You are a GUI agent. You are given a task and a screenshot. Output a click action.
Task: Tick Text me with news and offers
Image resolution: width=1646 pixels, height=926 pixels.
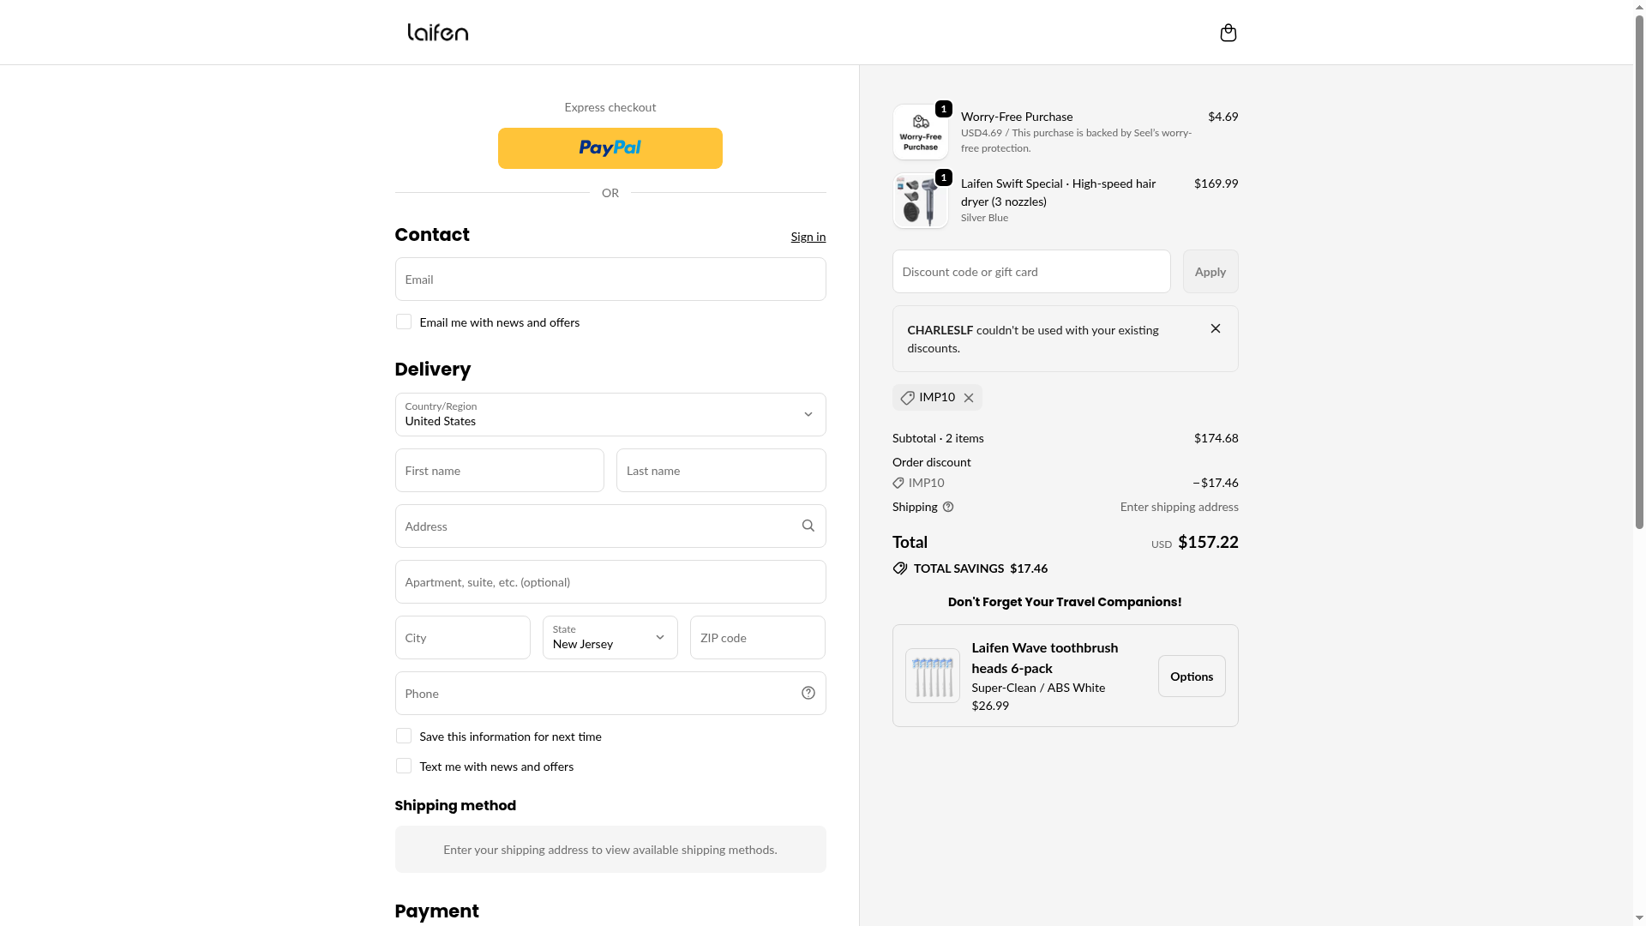[404, 766]
